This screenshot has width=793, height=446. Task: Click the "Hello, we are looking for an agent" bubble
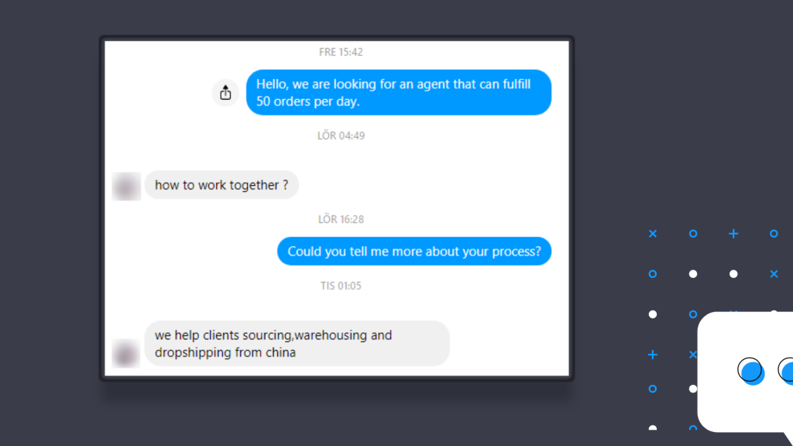pyautogui.click(x=399, y=93)
